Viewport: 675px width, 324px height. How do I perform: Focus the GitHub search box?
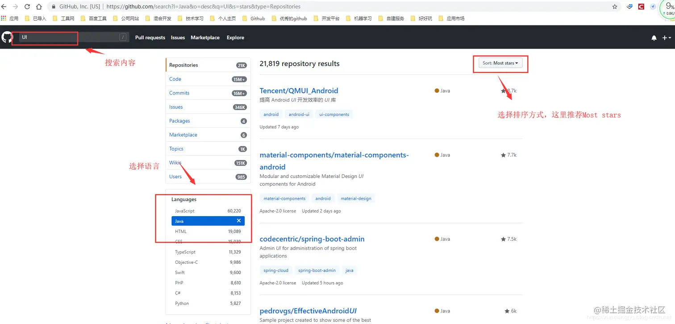[74, 37]
